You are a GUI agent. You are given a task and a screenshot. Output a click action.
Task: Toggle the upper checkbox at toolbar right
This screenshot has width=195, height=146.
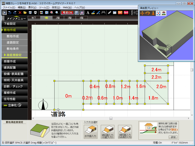(x=132, y=11)
